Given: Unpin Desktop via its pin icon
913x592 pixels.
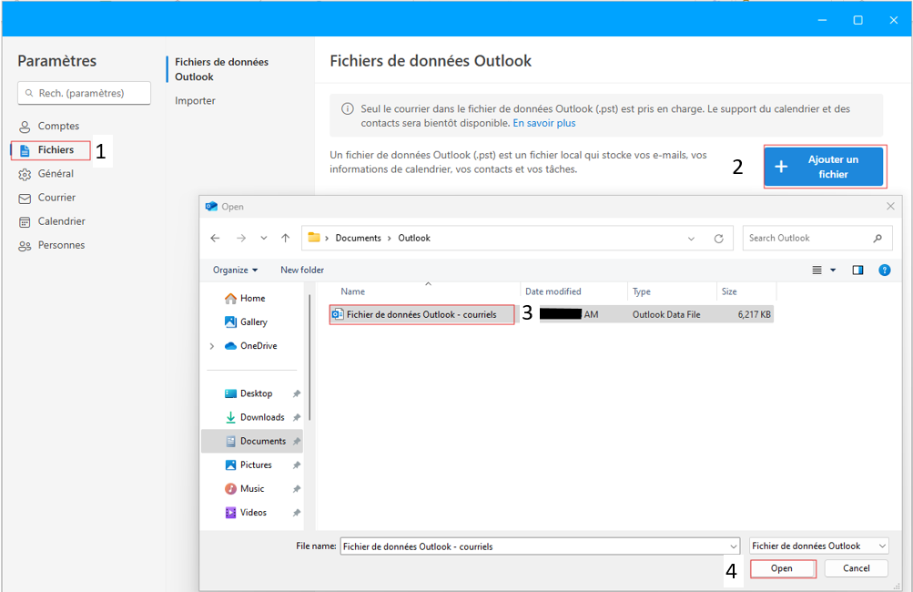Looking at the screenshot, I should click(297, 393).
